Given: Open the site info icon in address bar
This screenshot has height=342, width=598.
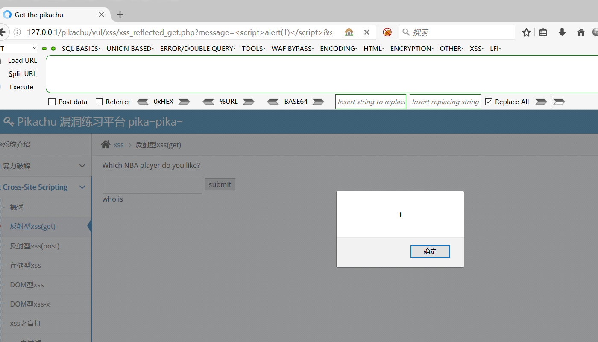Looking at the screenshot, I should click(x=17, y=32).
